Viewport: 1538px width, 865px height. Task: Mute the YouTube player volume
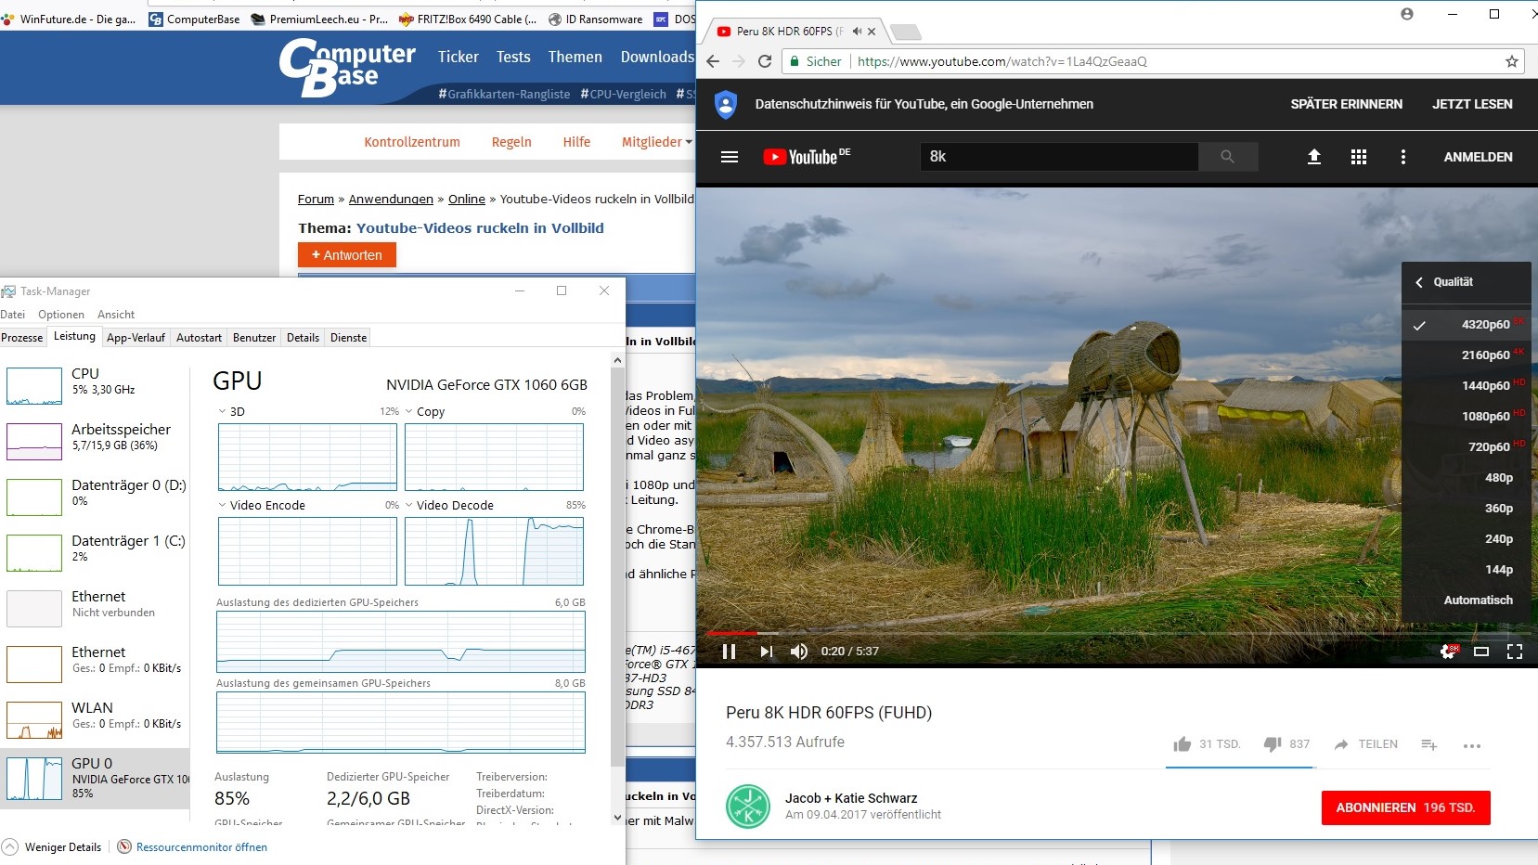click(x=798, y=652)
